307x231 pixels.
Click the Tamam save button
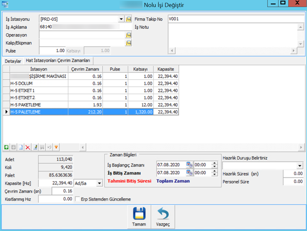(139, 217)
